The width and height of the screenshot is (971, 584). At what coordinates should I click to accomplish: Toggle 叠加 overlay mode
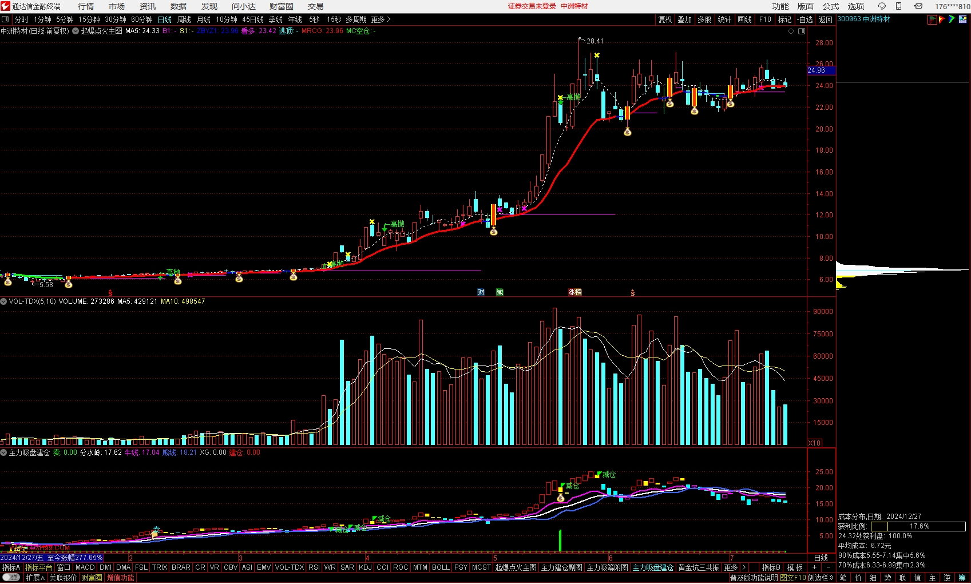tap(685, 19)
